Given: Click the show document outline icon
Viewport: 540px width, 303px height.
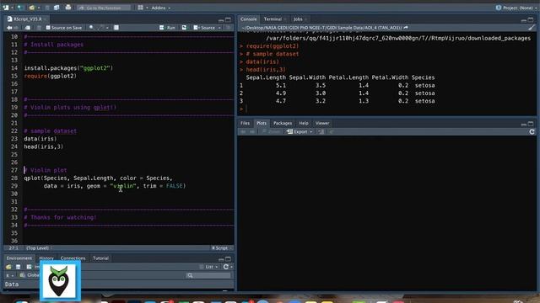Looking at the screenshot, I should (x=229, y=28).
